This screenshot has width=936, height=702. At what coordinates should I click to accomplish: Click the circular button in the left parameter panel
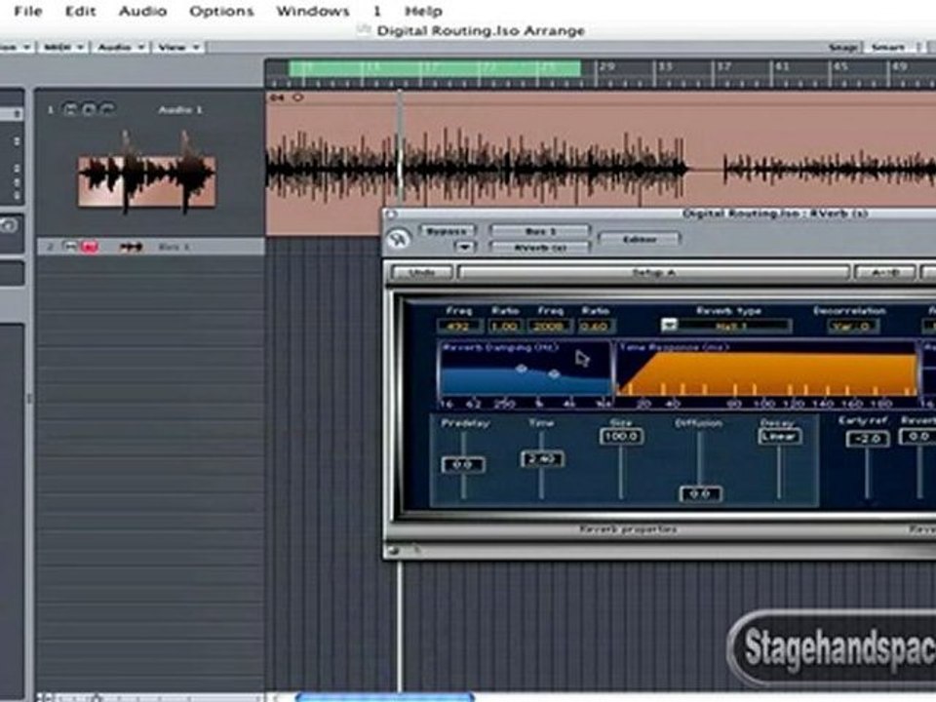coord(9,225)
